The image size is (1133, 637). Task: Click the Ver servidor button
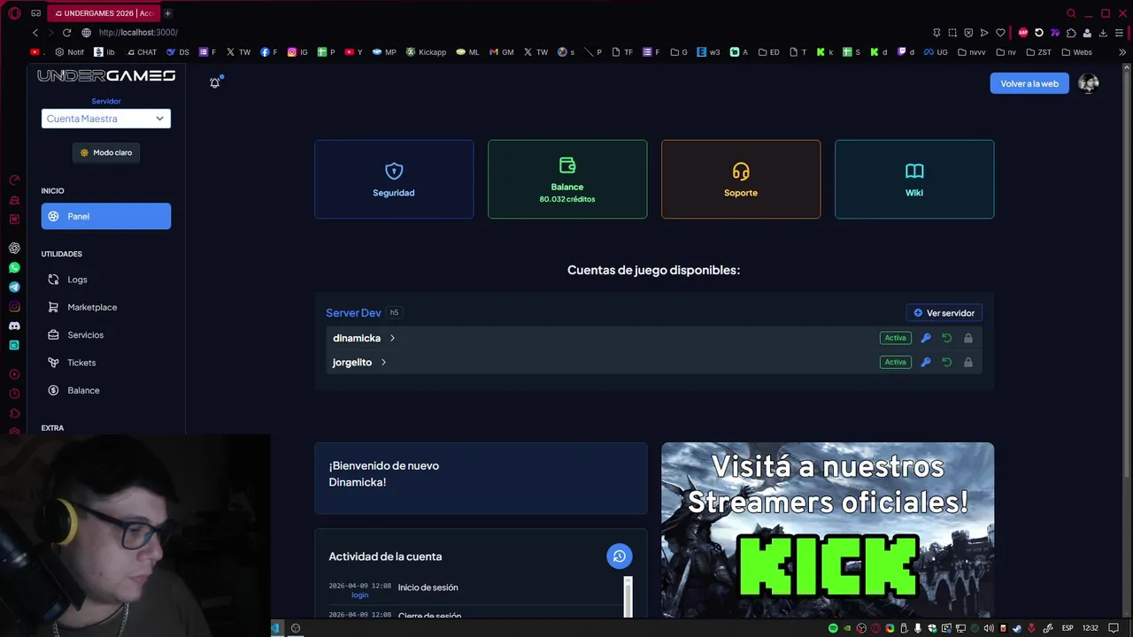[944, 312]
